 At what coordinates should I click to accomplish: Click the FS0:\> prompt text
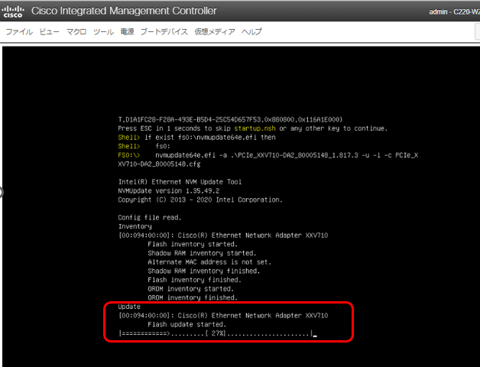pos(129,155)
